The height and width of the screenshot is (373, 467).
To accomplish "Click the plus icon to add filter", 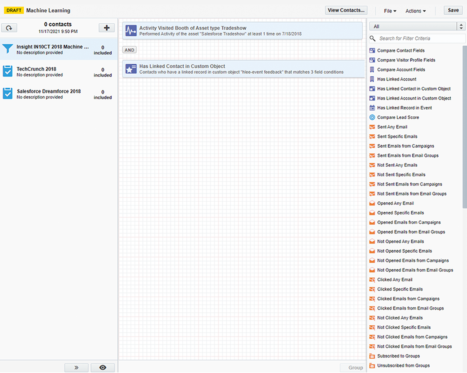I will pyautogui.click(x=106, y=28).
